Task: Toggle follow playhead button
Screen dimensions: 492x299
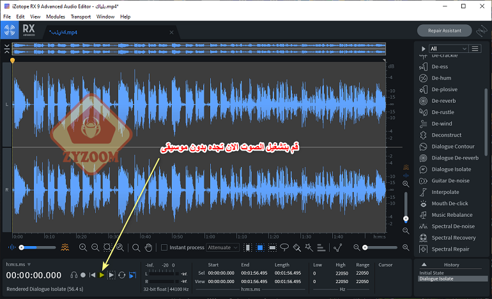Action: point(133,275)
